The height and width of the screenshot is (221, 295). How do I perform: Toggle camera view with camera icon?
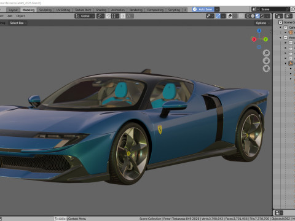pyautogui.click(x=266, y=68)
